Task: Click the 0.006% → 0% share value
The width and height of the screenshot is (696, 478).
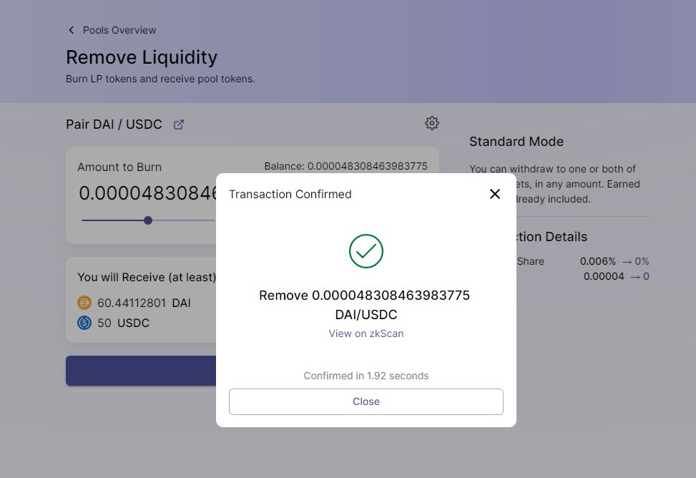Action: pos(614,261)
